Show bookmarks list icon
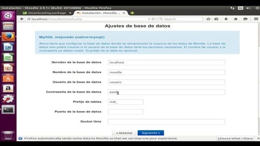This screenshot has width=260, height=146. (216, 19)
